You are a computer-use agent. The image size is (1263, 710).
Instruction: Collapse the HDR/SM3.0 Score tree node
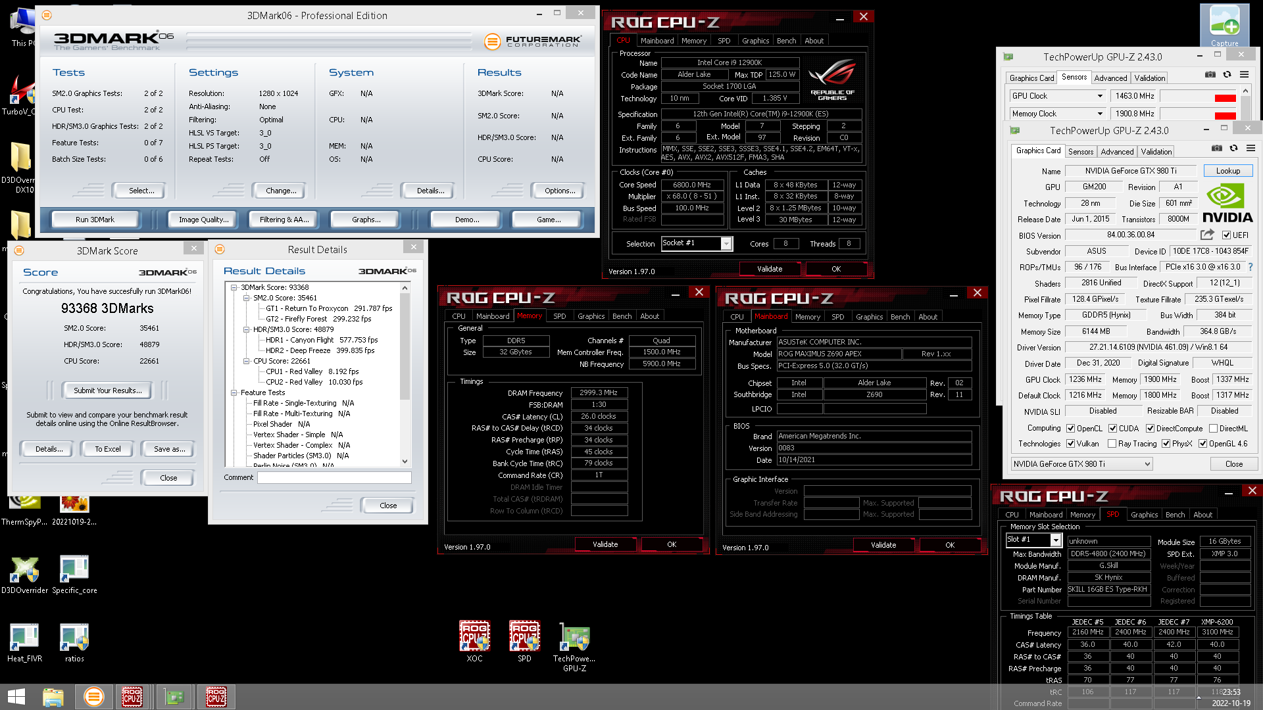click(x=247, y=329)
